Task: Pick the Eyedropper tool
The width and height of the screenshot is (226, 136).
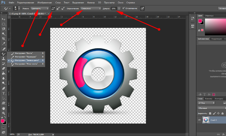Action: tap(4, 44)
